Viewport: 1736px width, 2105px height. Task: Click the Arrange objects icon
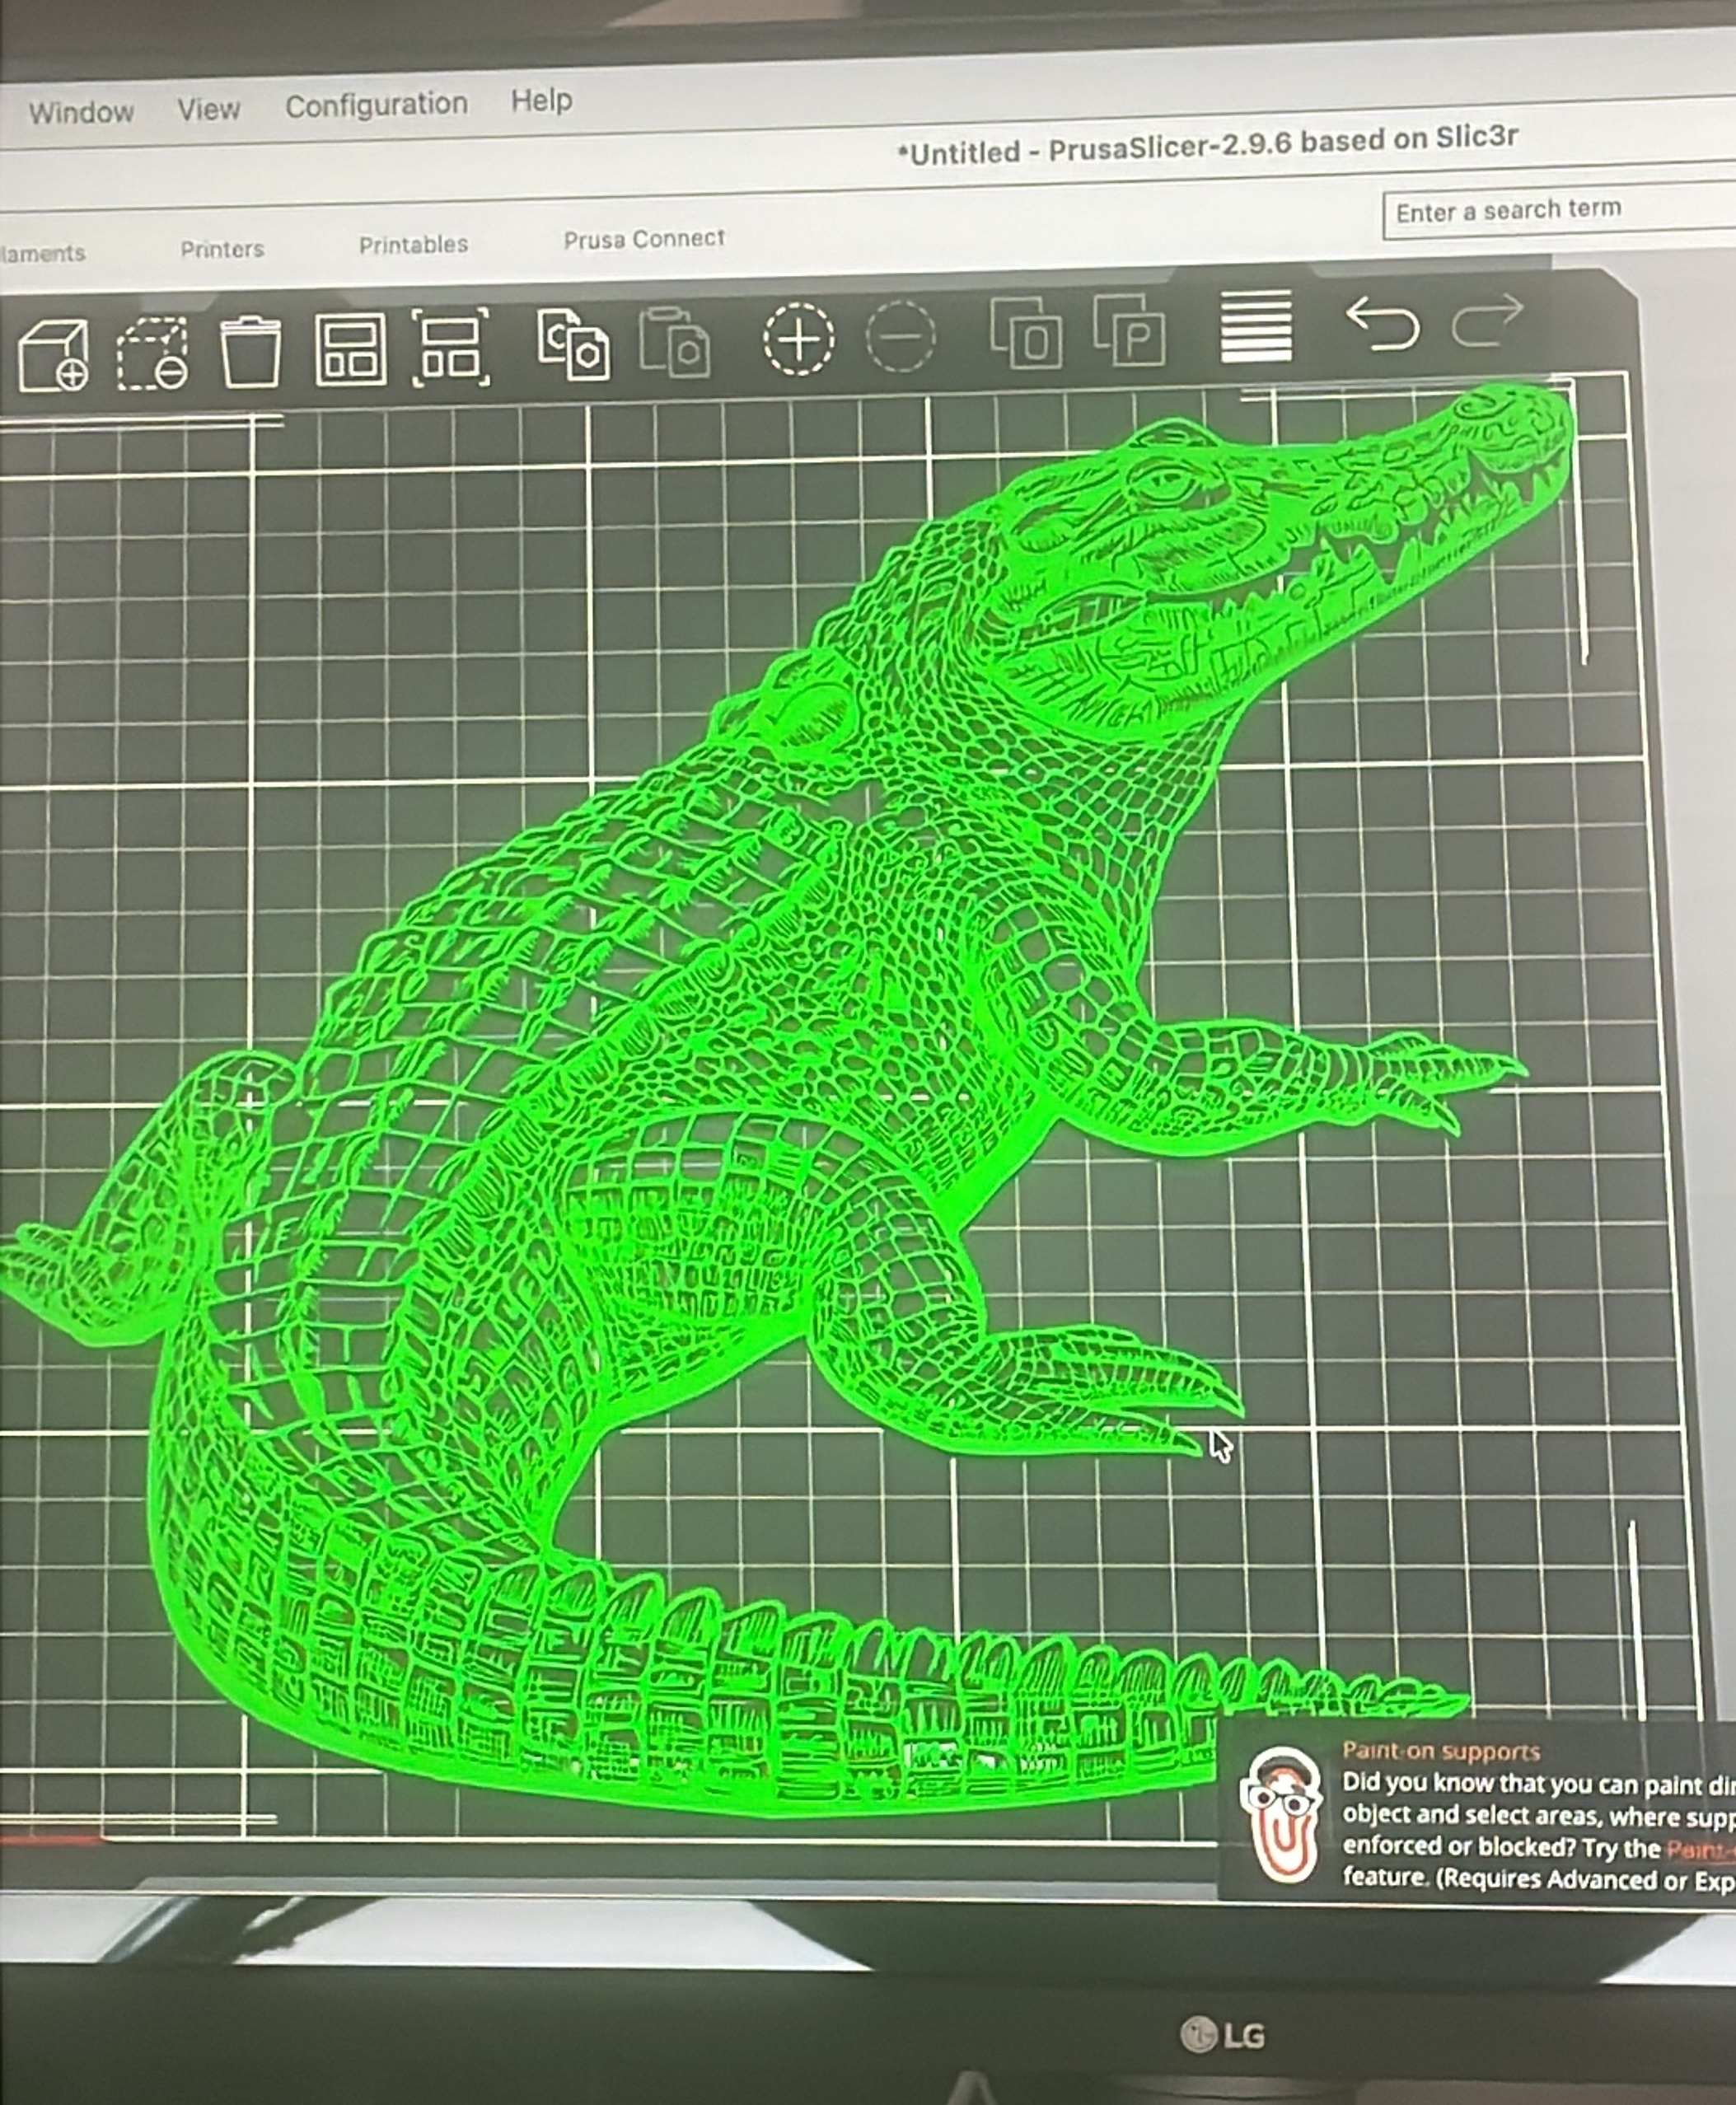click(350, 349)
